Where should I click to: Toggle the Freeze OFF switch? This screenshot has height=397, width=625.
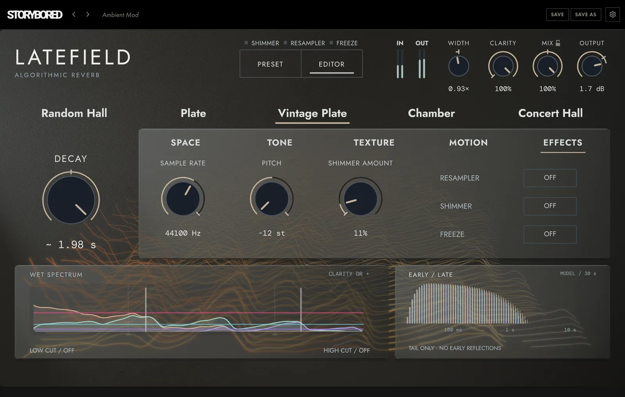click(x=550, y=234)
